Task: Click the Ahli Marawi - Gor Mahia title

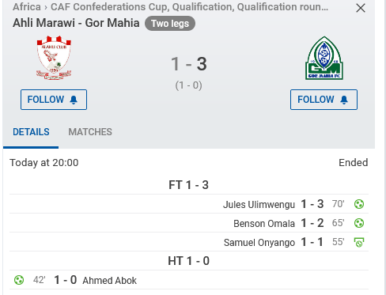Action: pyautogui.click(x=76, y=23)
